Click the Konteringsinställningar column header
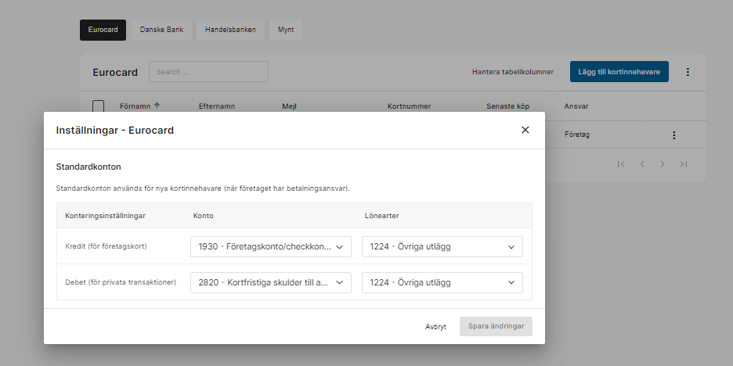 [105, 216]
